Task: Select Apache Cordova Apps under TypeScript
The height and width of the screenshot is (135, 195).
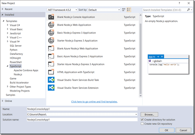Action: pos(26,70)
